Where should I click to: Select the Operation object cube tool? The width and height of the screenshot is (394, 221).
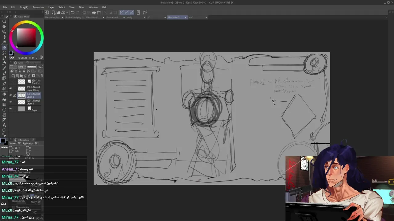click(4, 32)
